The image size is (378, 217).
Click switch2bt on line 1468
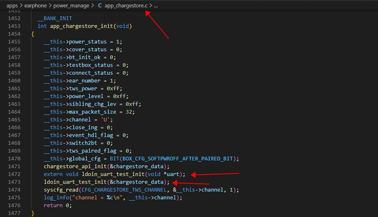tap(83, 143)
